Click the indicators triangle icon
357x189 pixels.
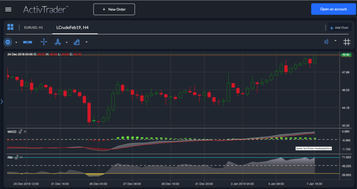[76, 42]
